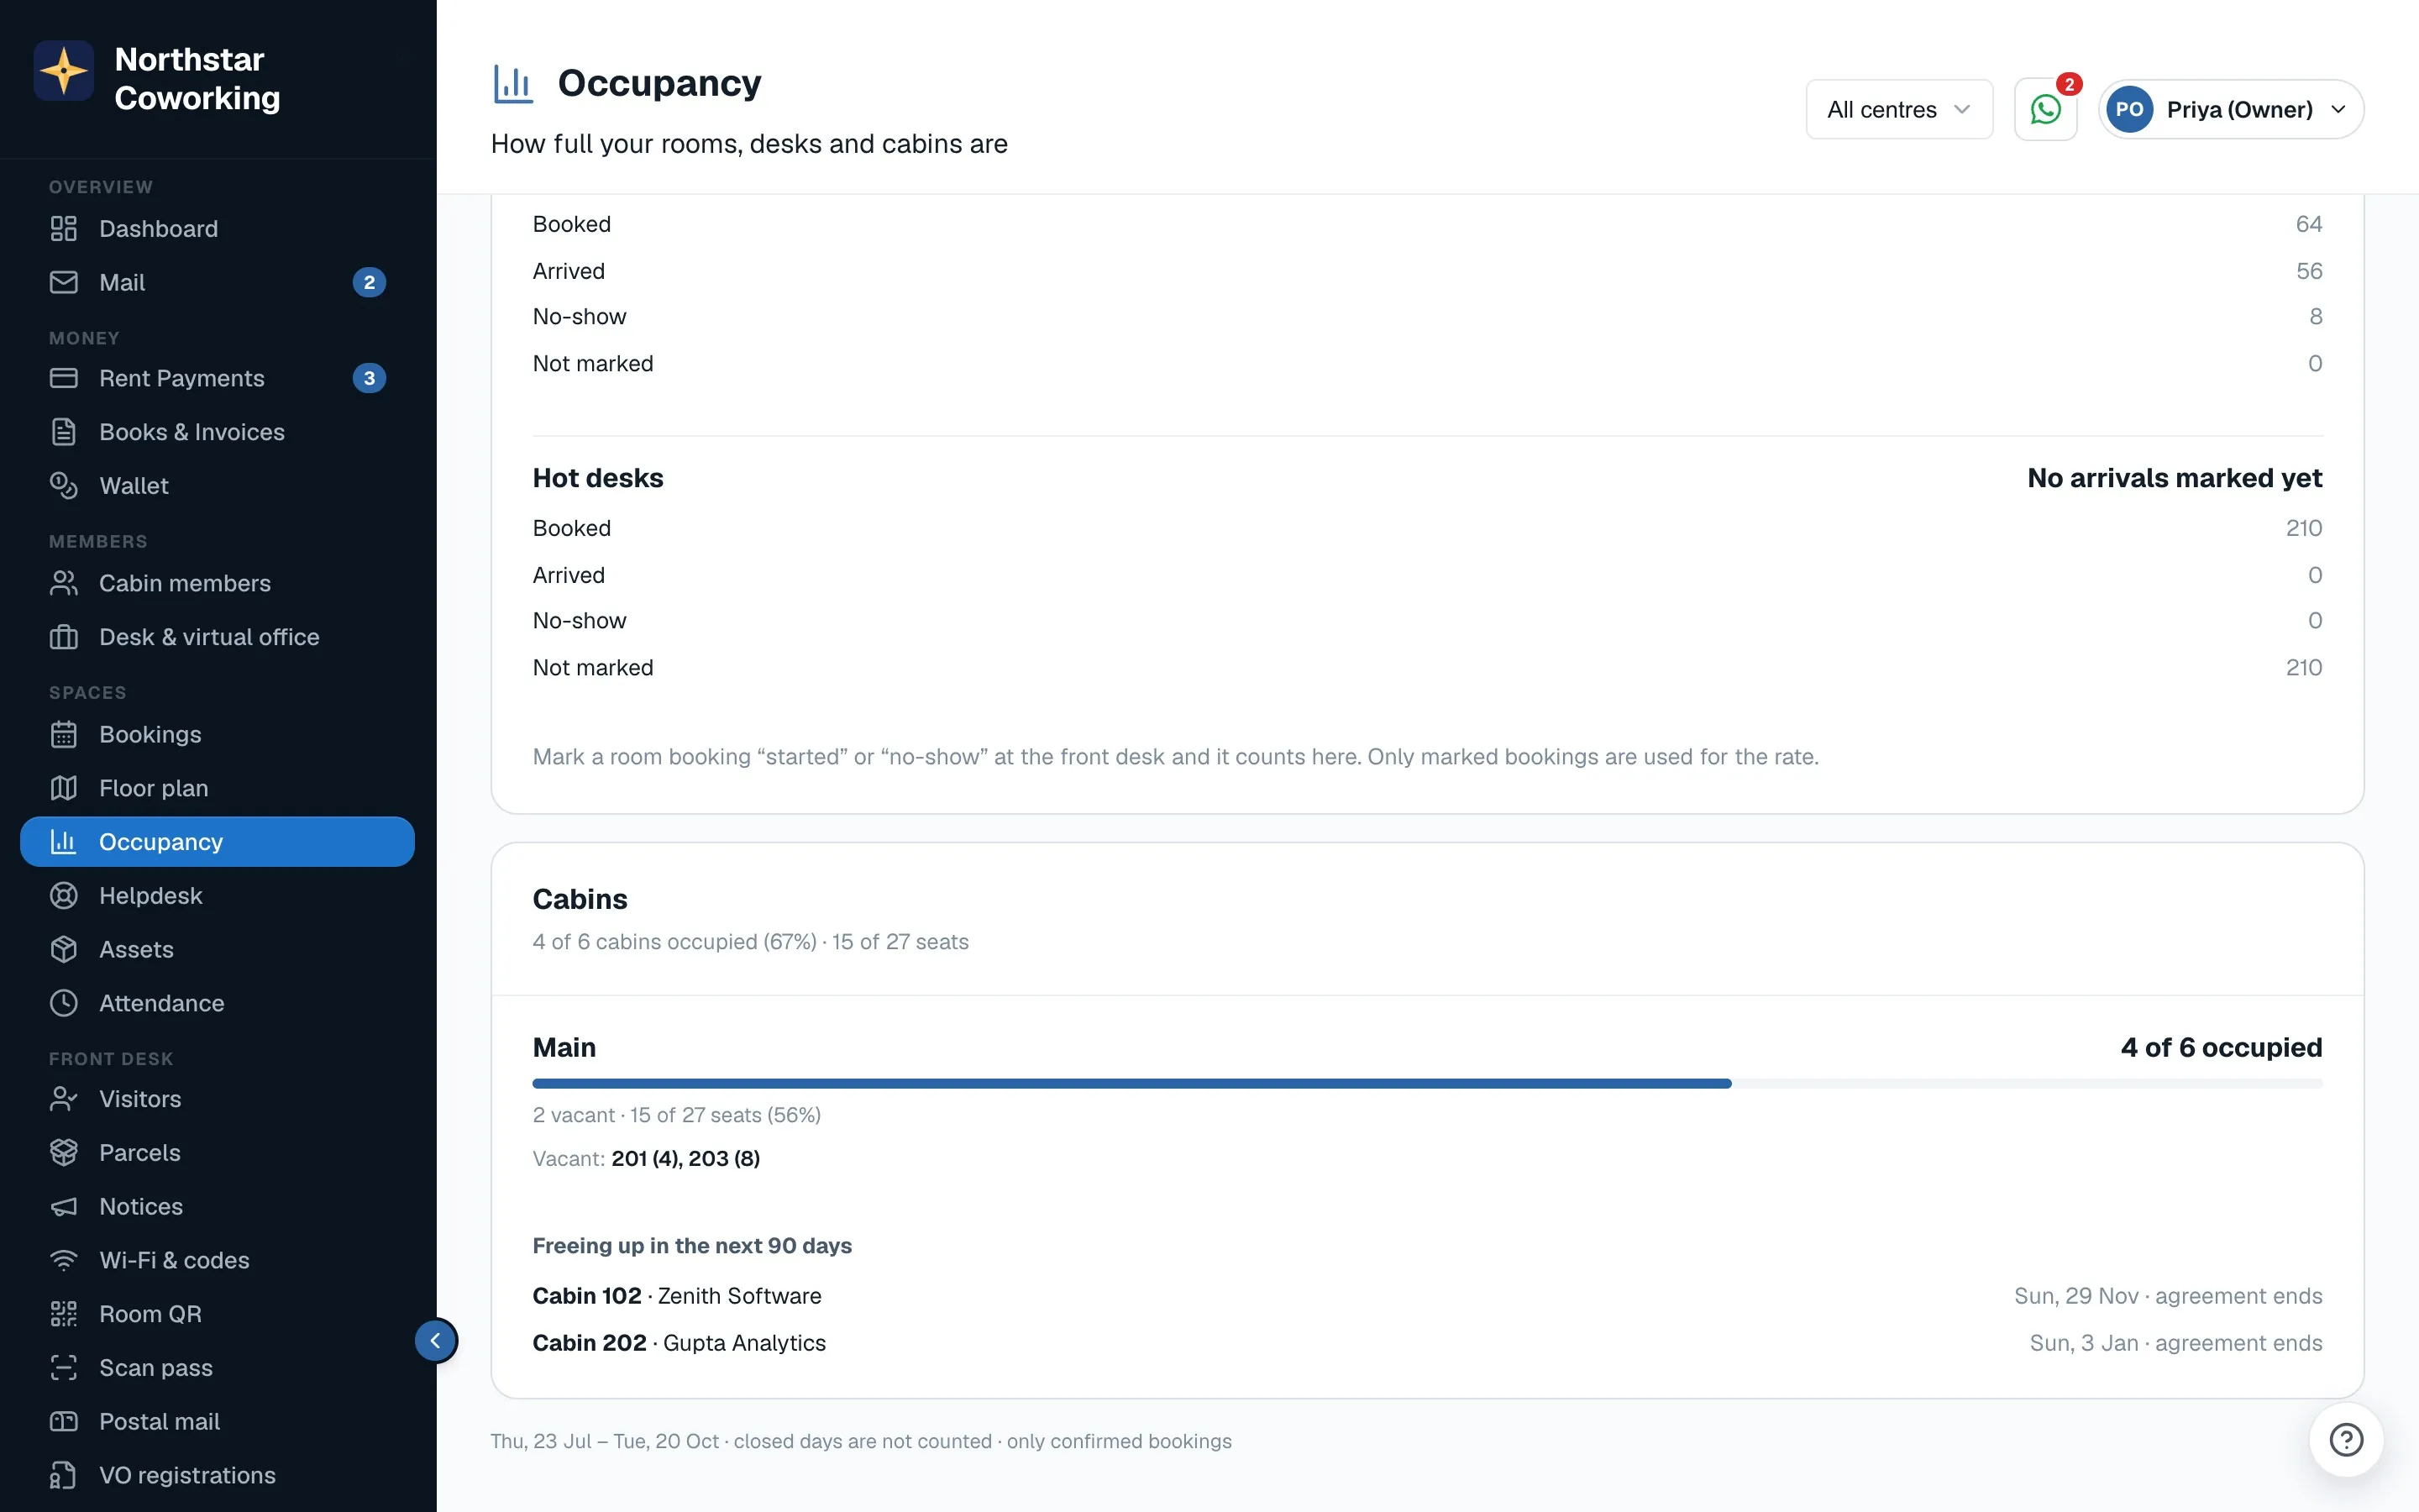Click the '4 of 6 occupied' label

2221,1047
